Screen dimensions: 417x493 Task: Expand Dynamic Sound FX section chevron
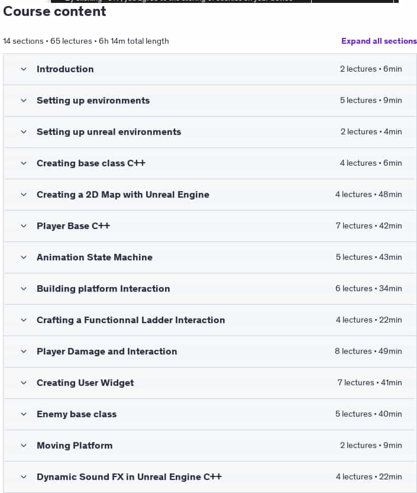coord(24,476)
